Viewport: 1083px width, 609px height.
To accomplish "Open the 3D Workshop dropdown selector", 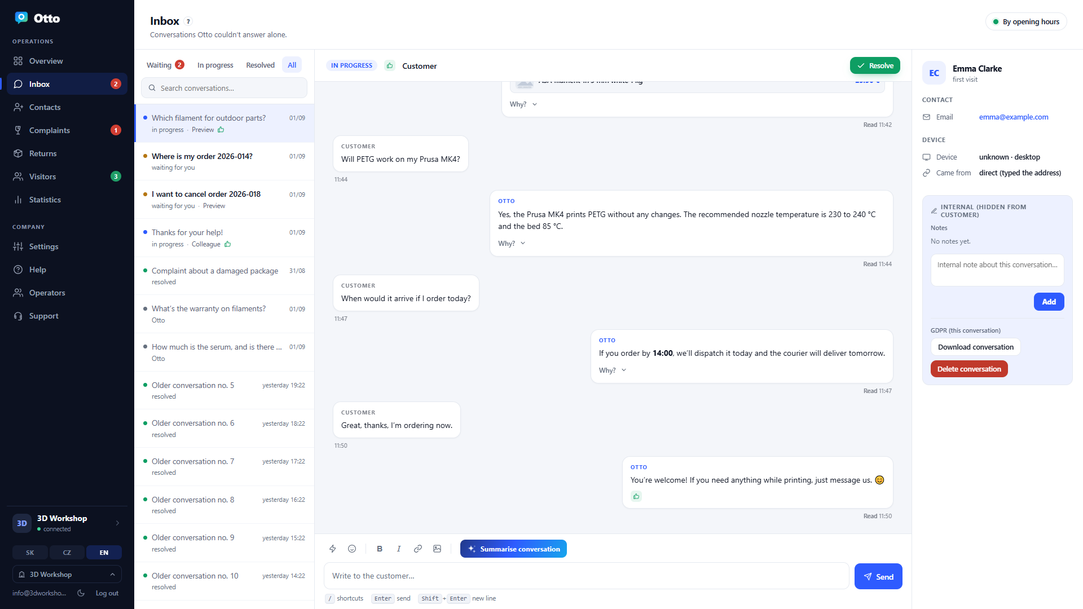I will 67,574.
